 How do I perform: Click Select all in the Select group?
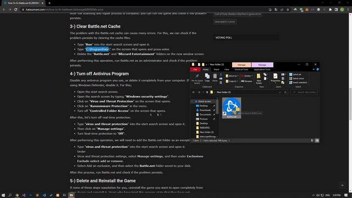[x=295, y=74]
